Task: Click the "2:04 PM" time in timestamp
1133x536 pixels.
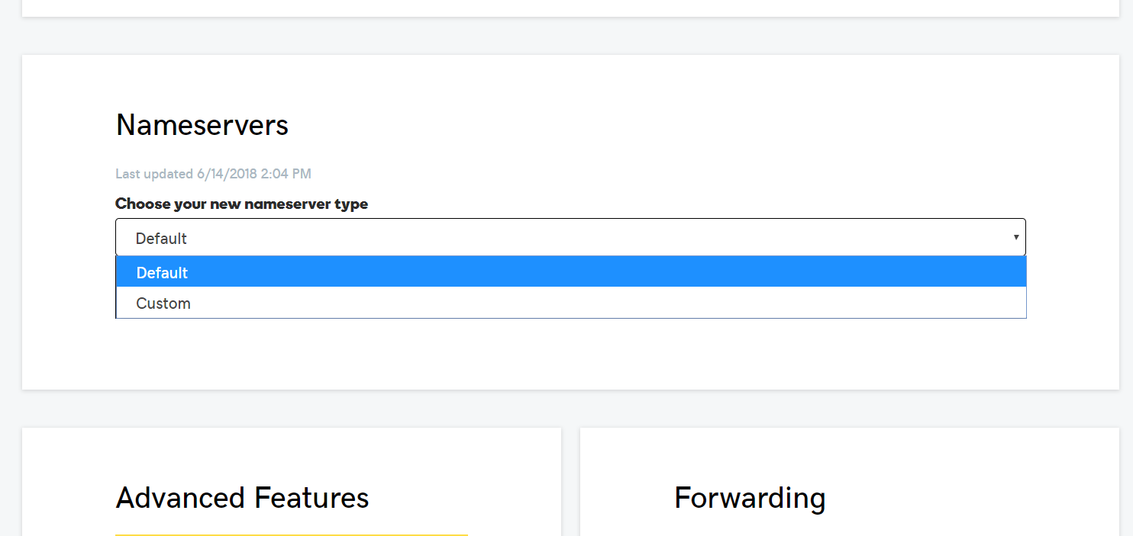Action: (x=286, y=174)
